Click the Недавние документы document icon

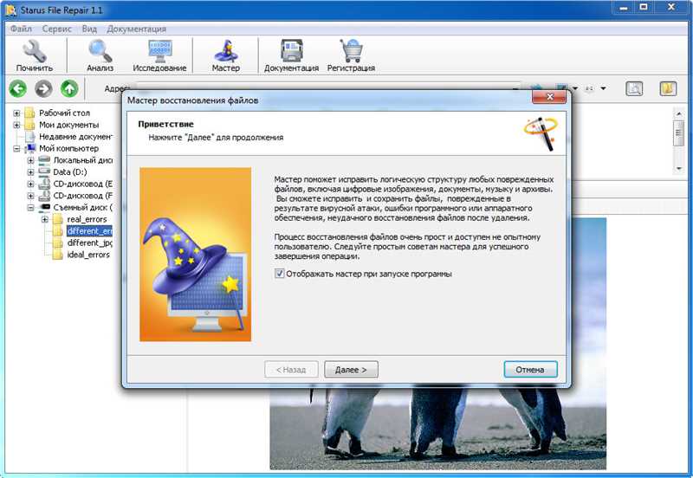(x=29, y=137)
